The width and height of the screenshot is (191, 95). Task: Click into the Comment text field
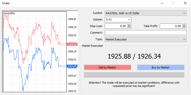pos(146,33)
